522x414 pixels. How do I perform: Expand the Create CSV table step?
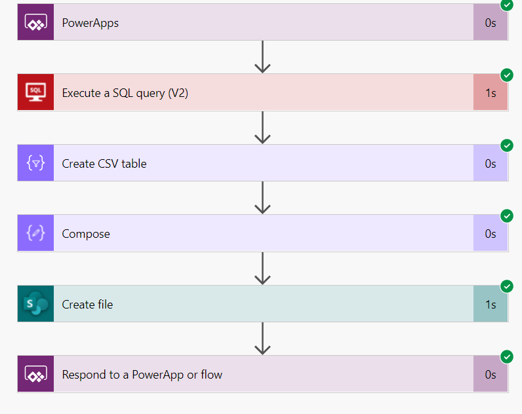[x=262, y=163]
